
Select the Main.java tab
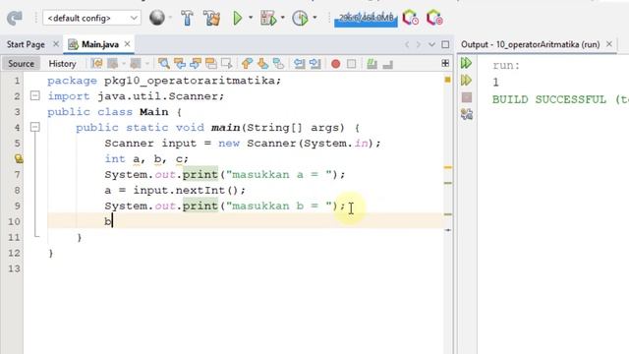[100, 44]
